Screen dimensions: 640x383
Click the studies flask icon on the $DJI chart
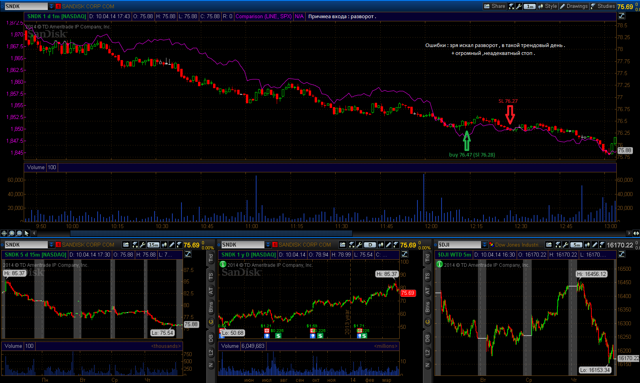point(602,245)
